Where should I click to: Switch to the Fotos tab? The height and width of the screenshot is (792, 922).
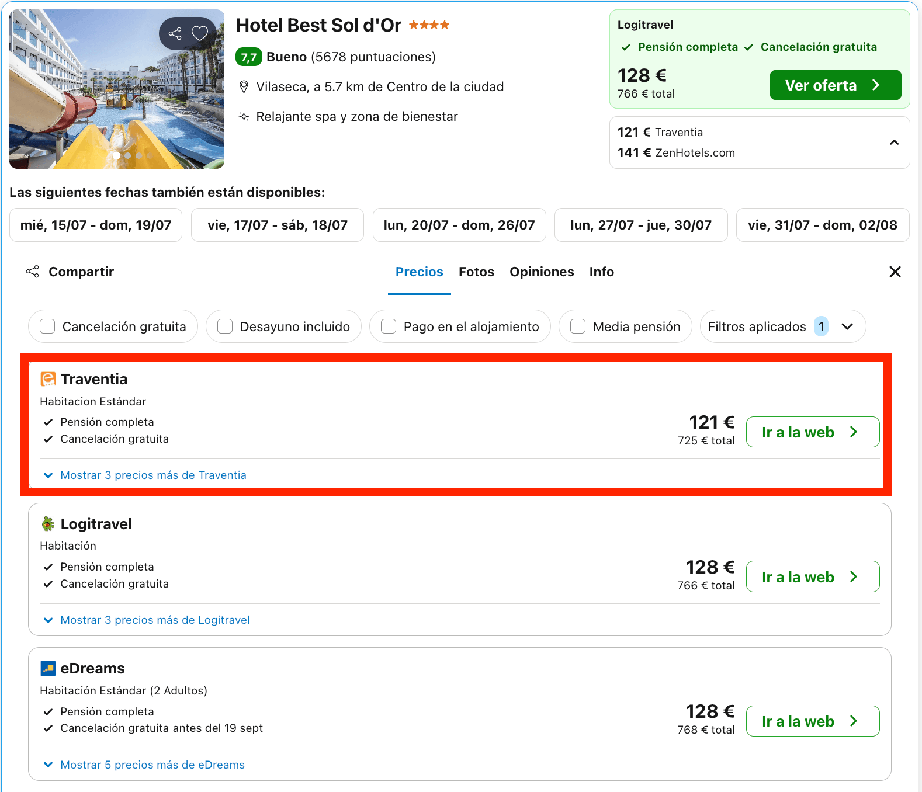pos(476,272)
